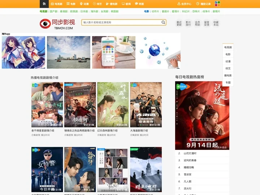The width and height of the screenshot is (260, 195).
Task: Open the anime girls banner image
Action: pyautogui.click(x=23, y=52)
